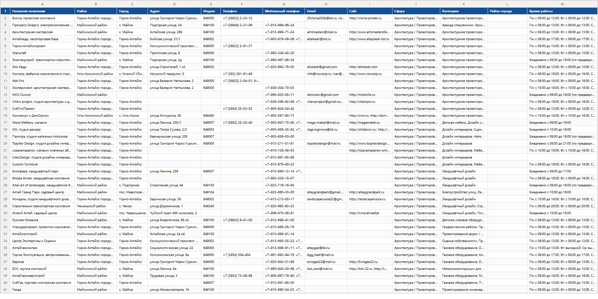The image size is (598, 299).
Task: Click the 'Сфера' header cell
Action: [x=416, y=11]
